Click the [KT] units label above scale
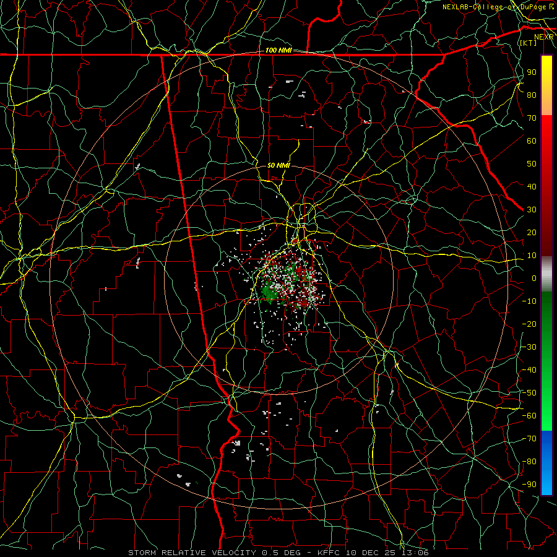 pos(528,43)
